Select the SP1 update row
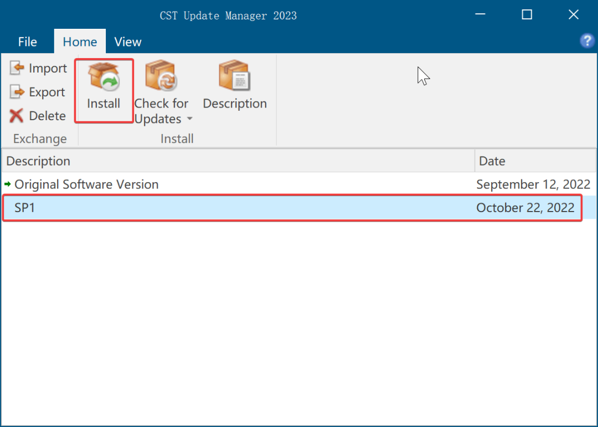The image size is (598, 427). click(221, 208)
